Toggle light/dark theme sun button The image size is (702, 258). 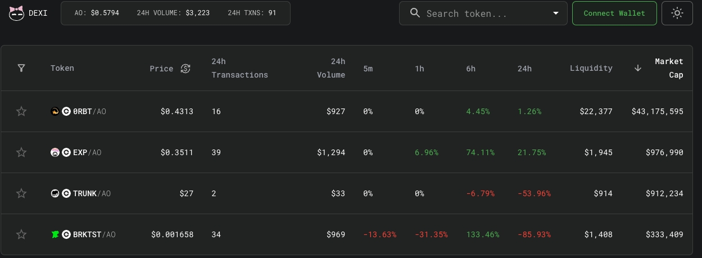(677, 13)
